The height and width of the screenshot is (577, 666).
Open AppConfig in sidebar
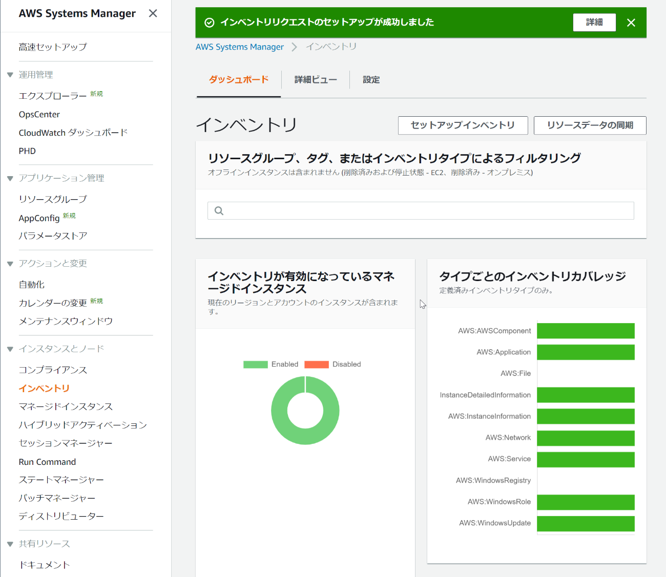click(39, 218)
